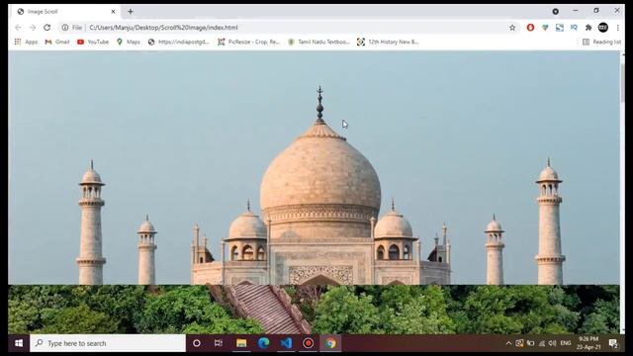Switch to Chrome on the taskbar
633x356 pixels.
point(330,343)
